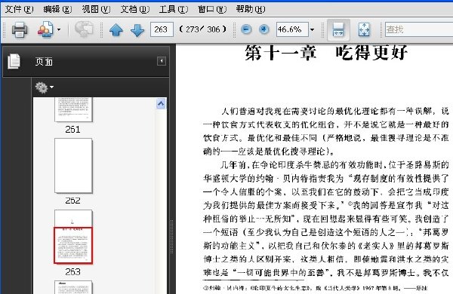Click the chapter title 第十一章 吃得更好
The width and height of the screenshot is (453, 294).
326,53
